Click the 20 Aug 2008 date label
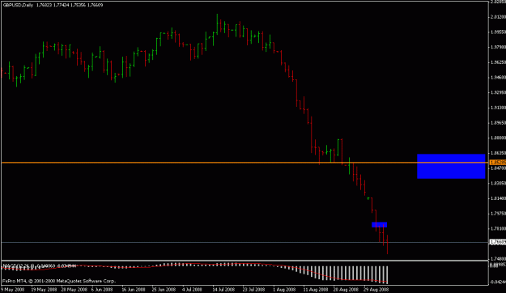This screenshot has height=293, width=506. point(346,290)
